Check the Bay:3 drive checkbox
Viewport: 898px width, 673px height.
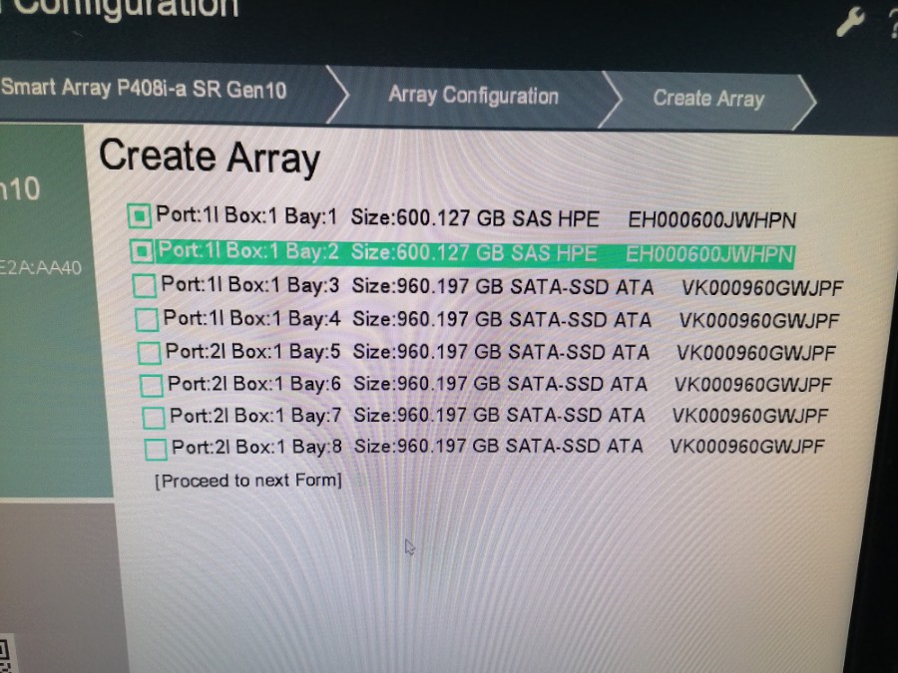[144, 285]
